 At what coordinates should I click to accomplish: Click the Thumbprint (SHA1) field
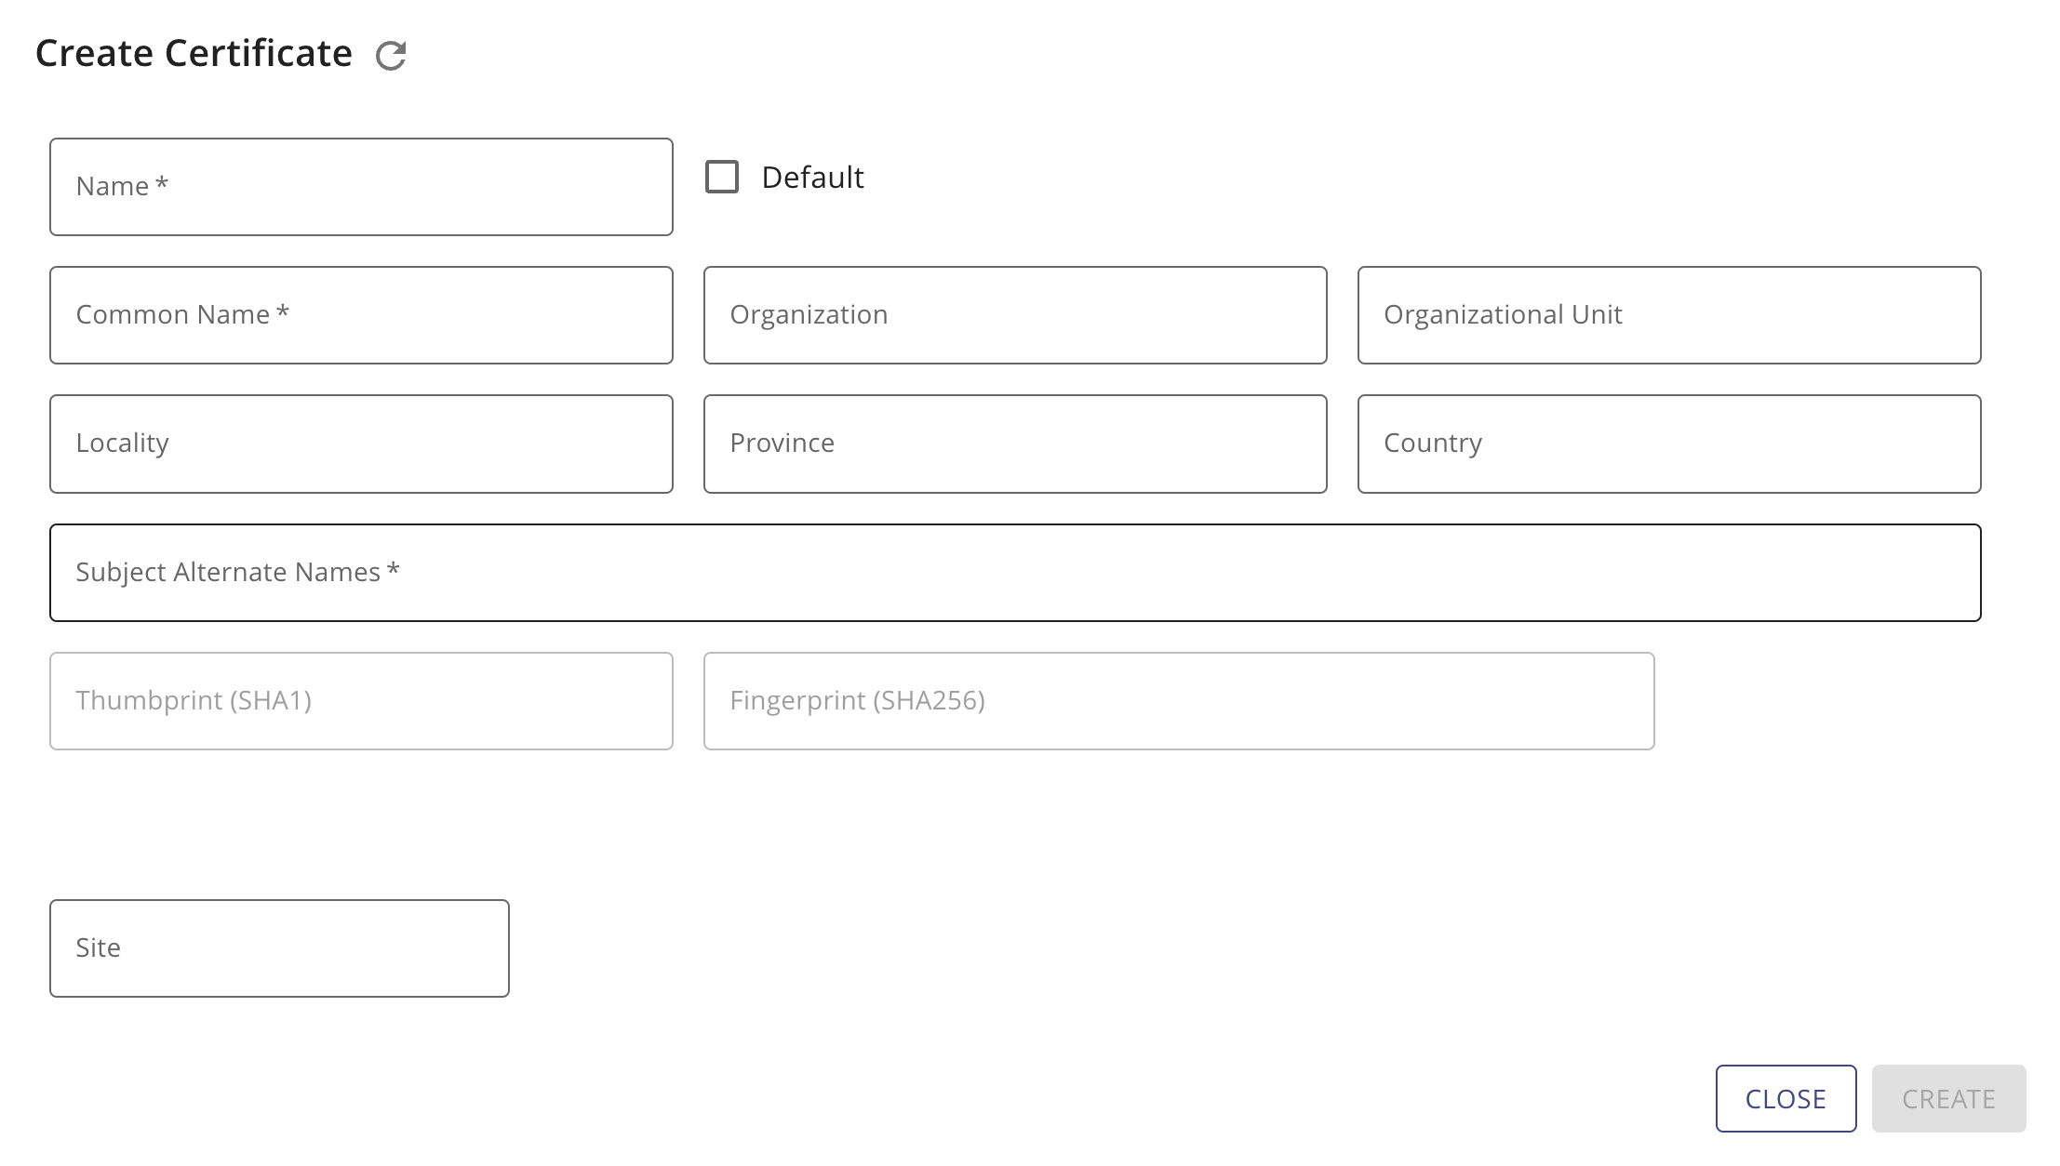tap(361, 700)
